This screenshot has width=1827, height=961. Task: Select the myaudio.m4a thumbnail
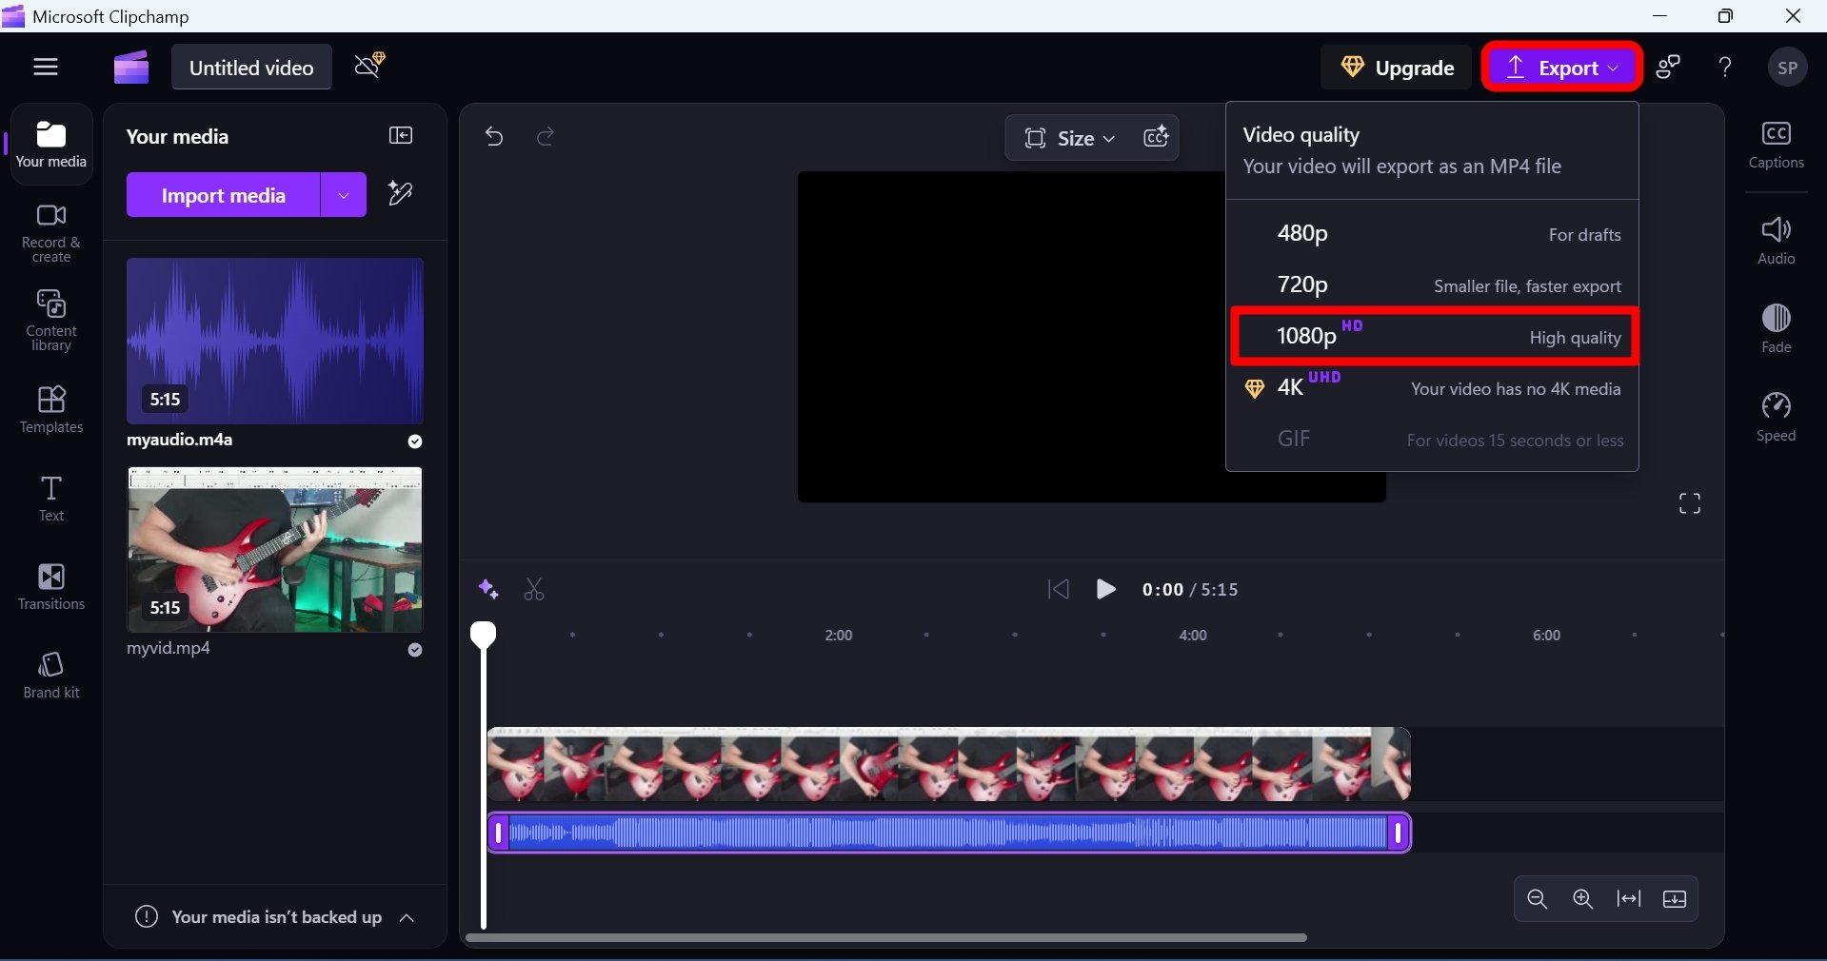[x=275, y=341]
